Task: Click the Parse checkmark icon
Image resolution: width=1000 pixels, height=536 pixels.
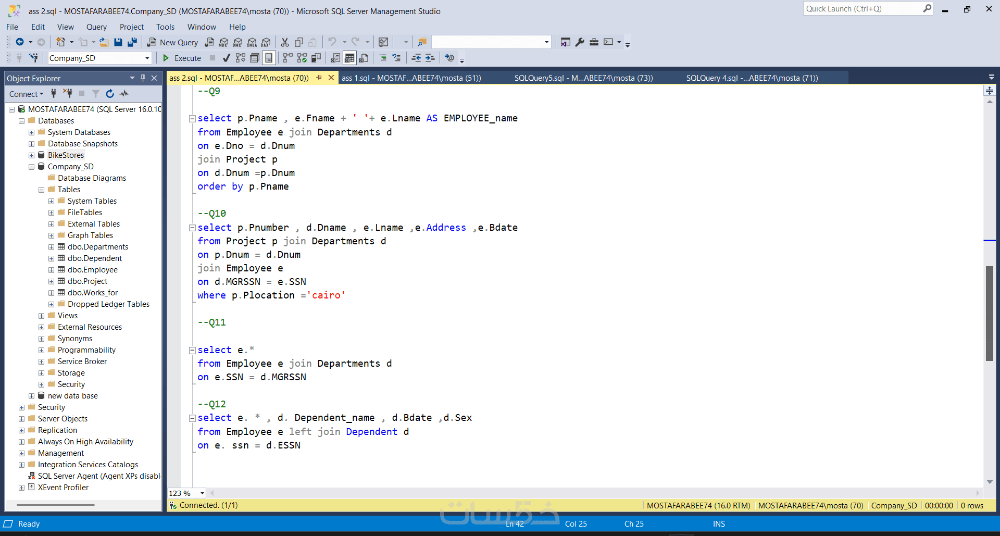Action: pyautogui.click(x=226, y=58)
